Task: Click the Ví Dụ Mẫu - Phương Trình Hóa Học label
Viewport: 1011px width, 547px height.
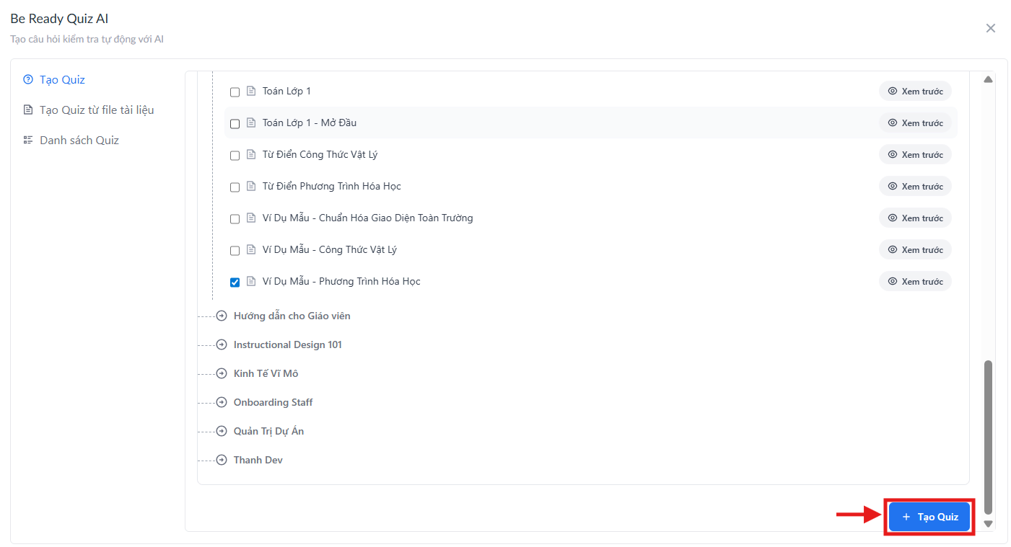Action: [341, 282]
